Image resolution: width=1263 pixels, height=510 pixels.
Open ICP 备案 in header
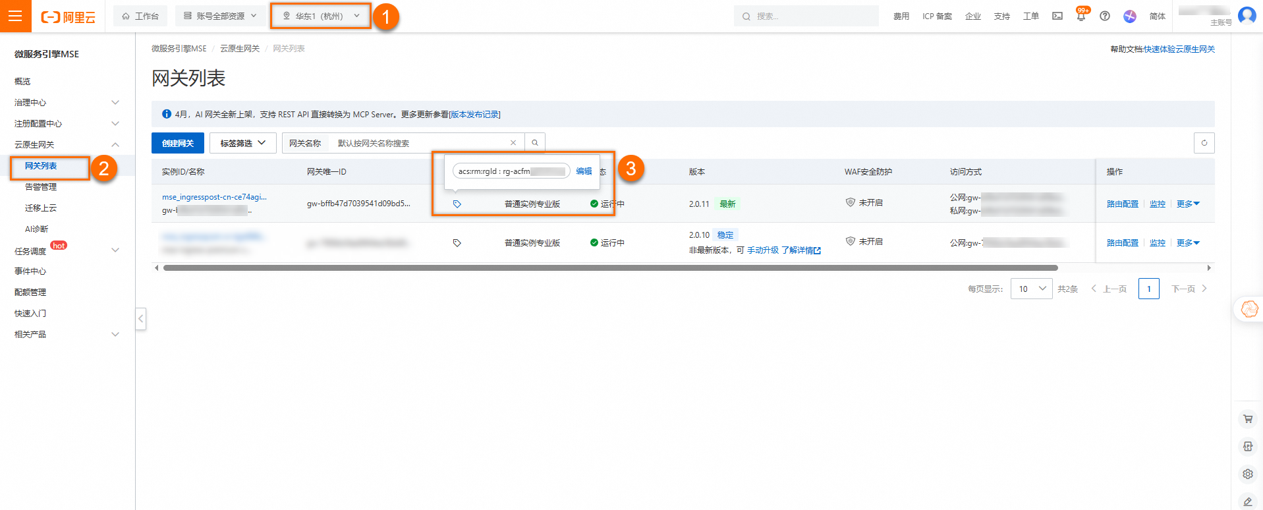click(937, 16)
